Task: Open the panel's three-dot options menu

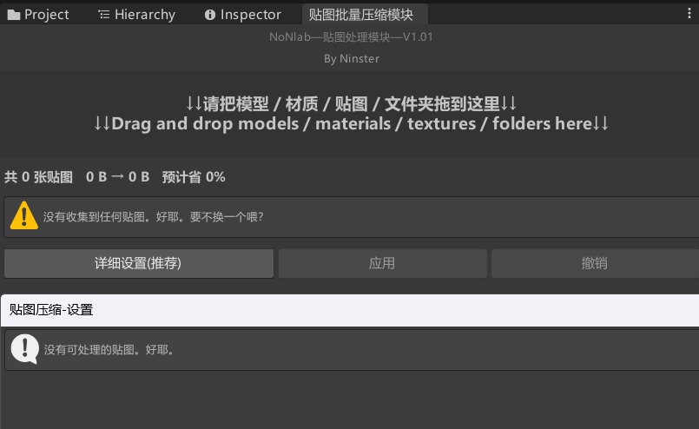Action: click(689, 13)
